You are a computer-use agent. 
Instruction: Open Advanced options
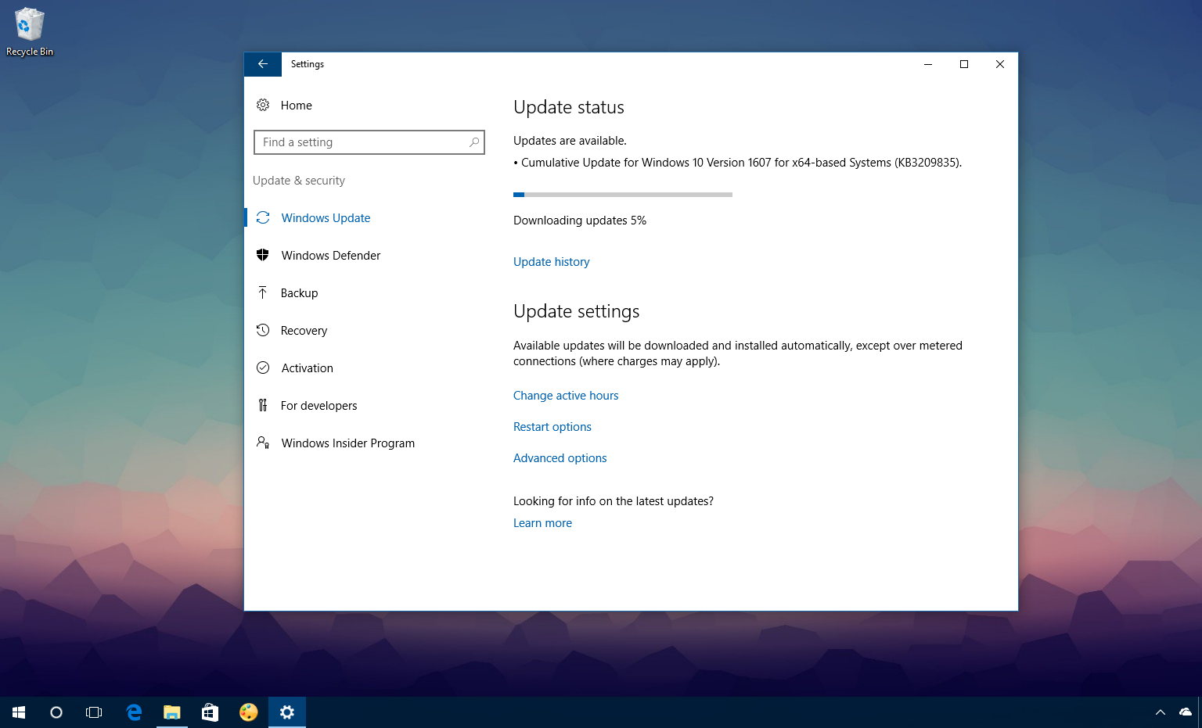(560, 457)
